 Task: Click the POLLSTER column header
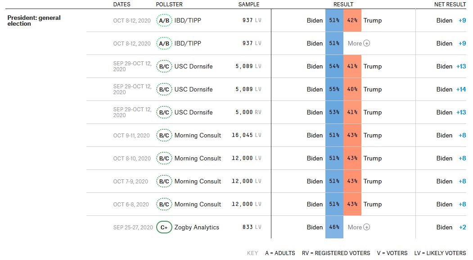[169, 5]
